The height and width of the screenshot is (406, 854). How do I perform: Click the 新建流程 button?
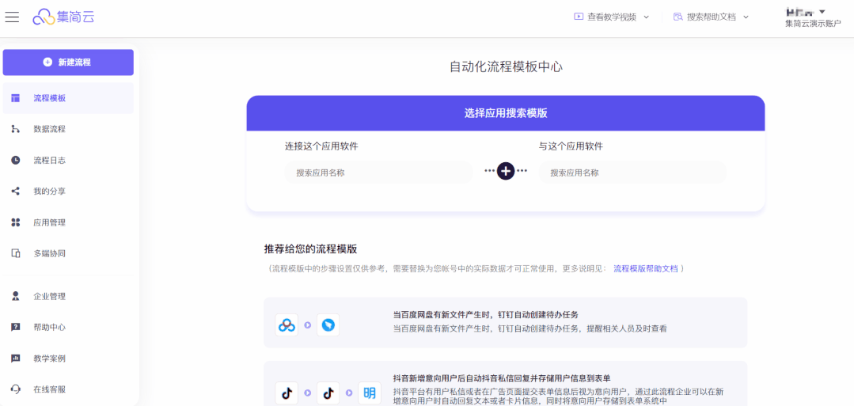click(x=68, y=62)
